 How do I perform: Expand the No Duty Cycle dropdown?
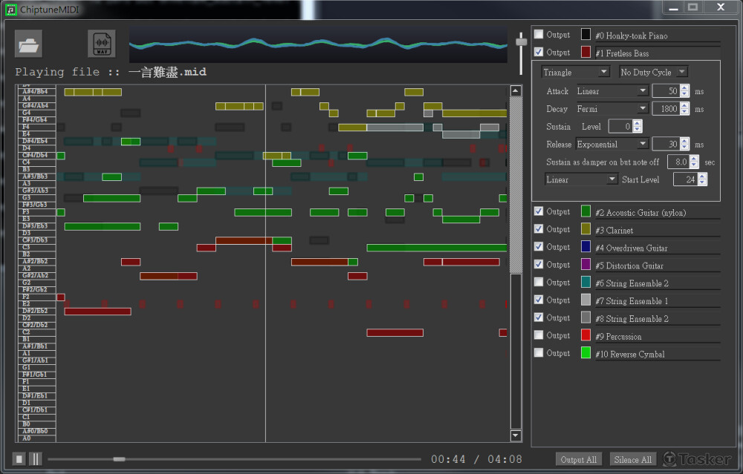click(653, 72)
